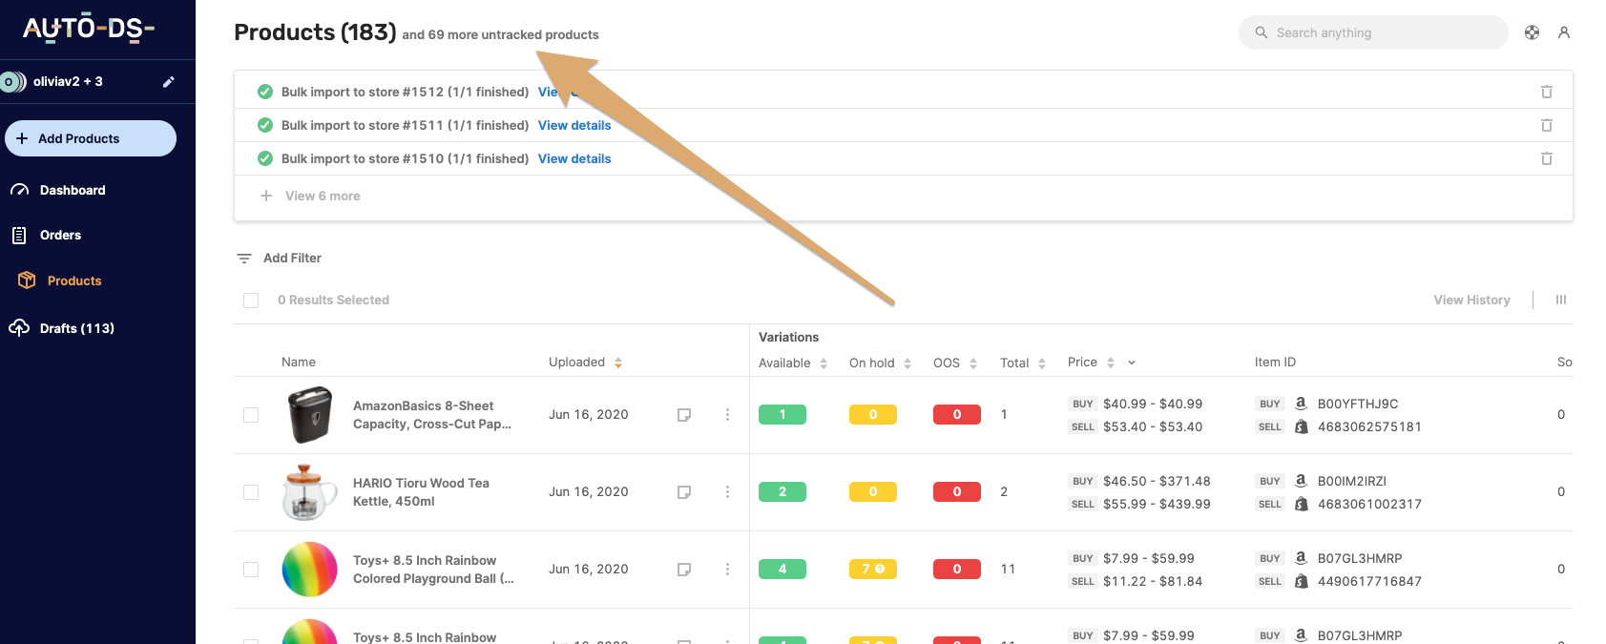Click the Products (183) page heading
This screenshot has width=1606, height=644.
pos(315,32)
